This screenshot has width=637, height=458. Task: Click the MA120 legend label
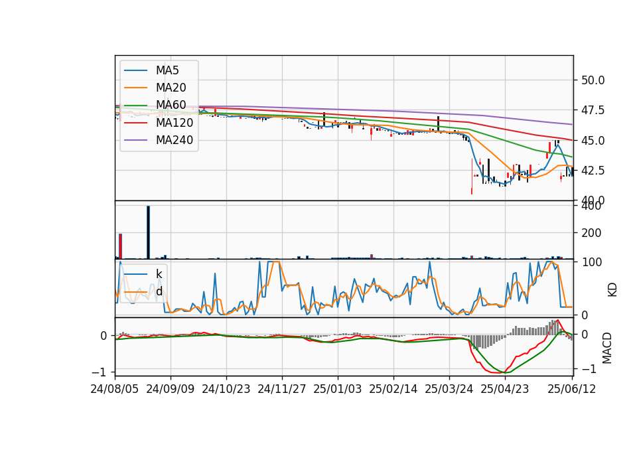click(x=175, y=123)
